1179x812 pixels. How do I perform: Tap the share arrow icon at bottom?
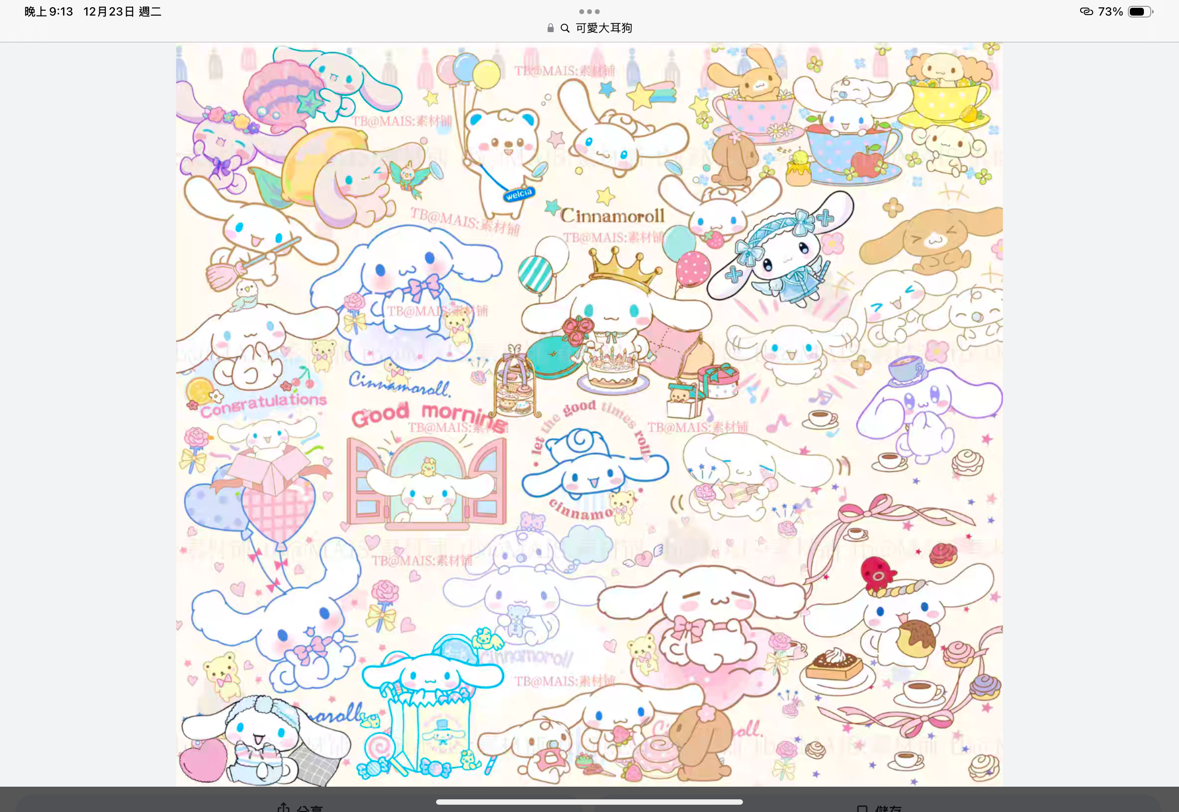[284, 807]
